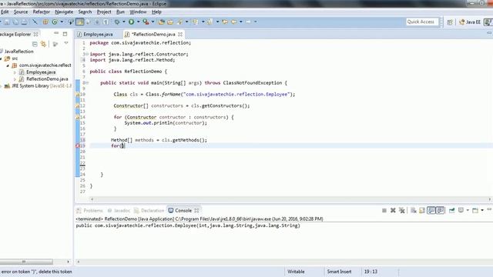Click the Debug bug icon in toolbar
493x277 pixels.
click(117, 22)
